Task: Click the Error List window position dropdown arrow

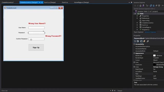Action: [110, 90]
